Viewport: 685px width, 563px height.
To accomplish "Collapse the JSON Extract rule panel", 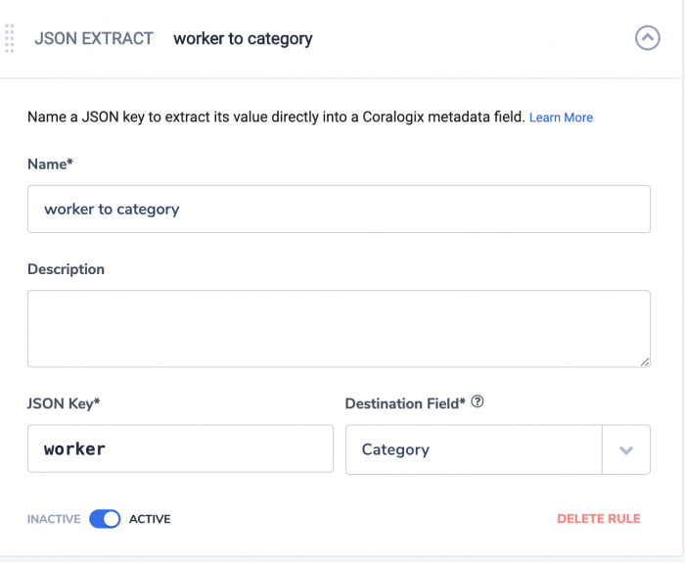I will point(648,38).
